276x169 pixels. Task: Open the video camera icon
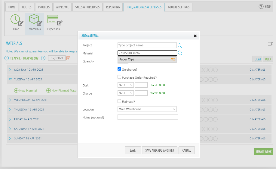point(270,44)
